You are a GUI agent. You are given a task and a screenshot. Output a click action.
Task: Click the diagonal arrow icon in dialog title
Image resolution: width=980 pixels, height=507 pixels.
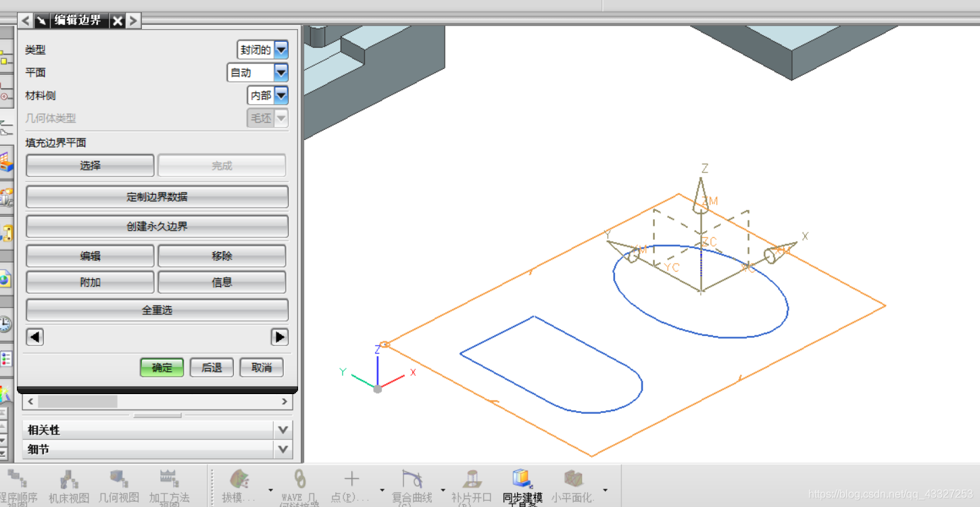(x=42, y=21)
